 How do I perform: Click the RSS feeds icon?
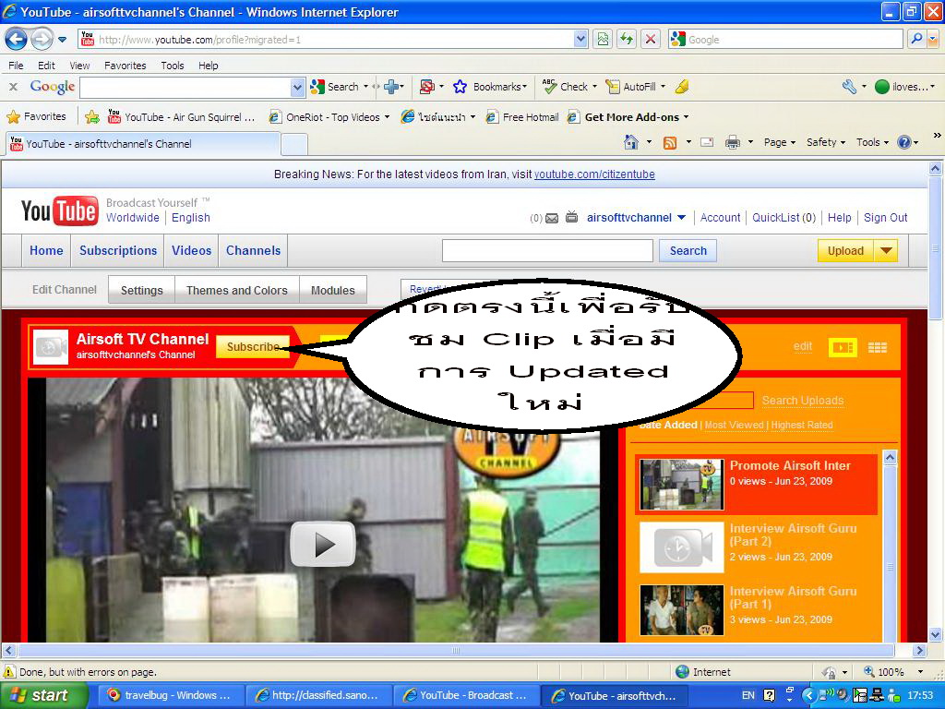pyautogui.click(x=670, y=142)
